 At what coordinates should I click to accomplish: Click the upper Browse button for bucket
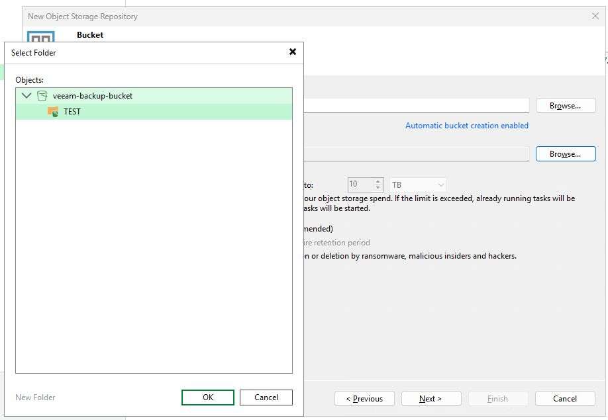566,106
